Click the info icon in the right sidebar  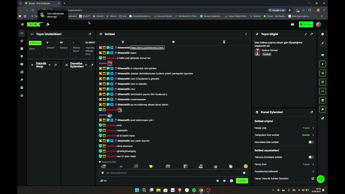point(323,34)
